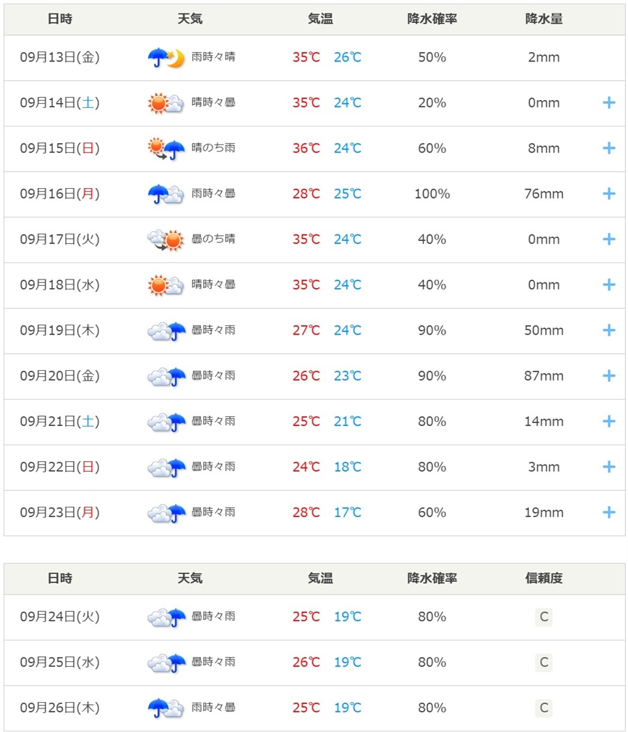Open the plus expander for 09月16日
628x732 pixels.
click(x=609, y=194)
